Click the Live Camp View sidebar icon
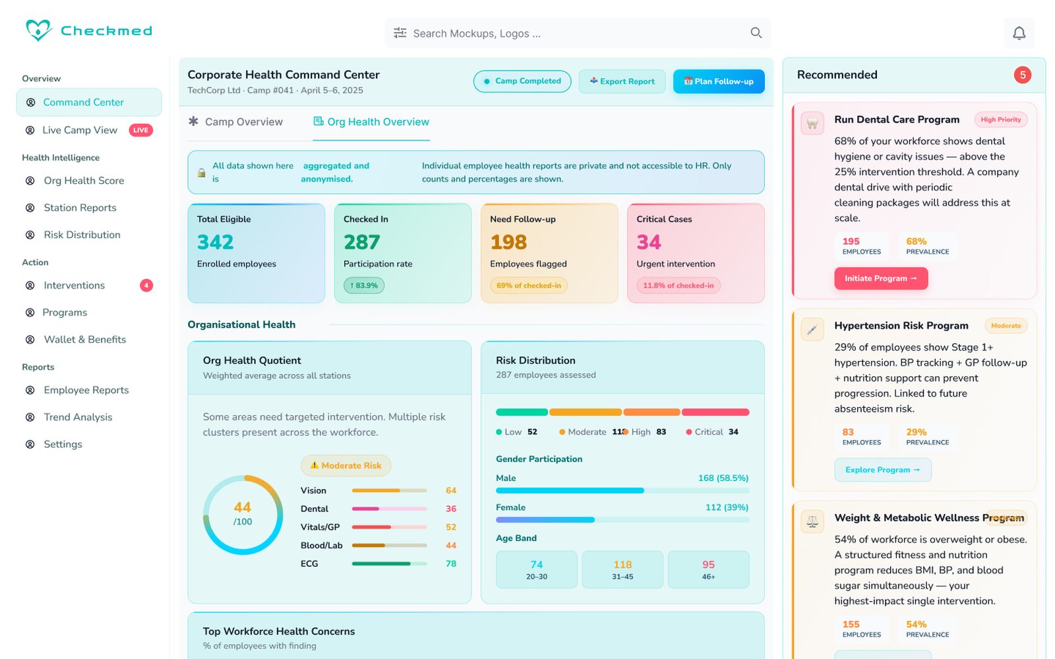Image resolution: width=1055 pixels, height=659 pixels. point(30,130)
